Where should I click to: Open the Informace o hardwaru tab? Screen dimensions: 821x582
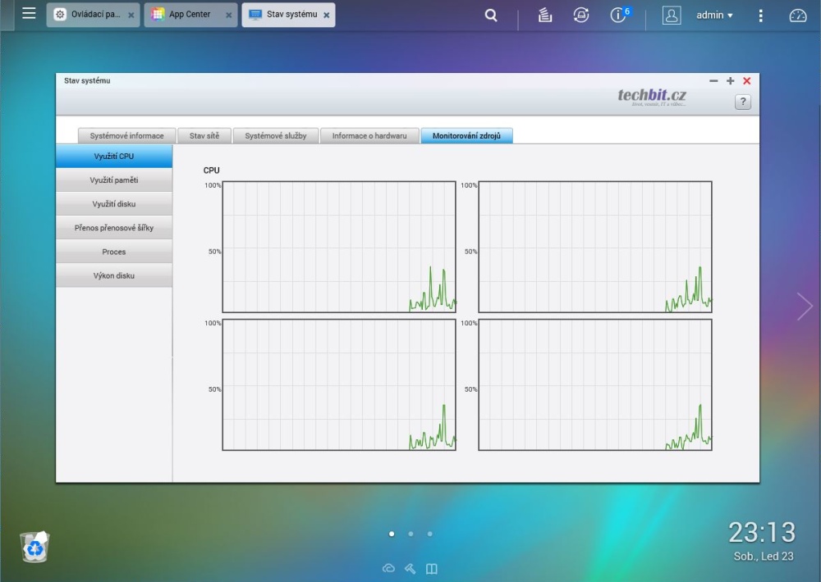(x=369, y=136)
